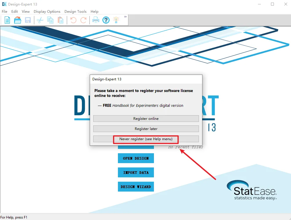Open the View menu
Viewport: 291px width, 220px height.
tap(26, 12)
